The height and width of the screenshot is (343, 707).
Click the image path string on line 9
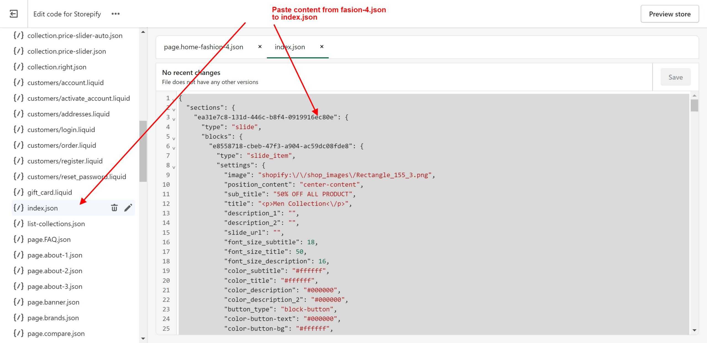click(345, 175)
